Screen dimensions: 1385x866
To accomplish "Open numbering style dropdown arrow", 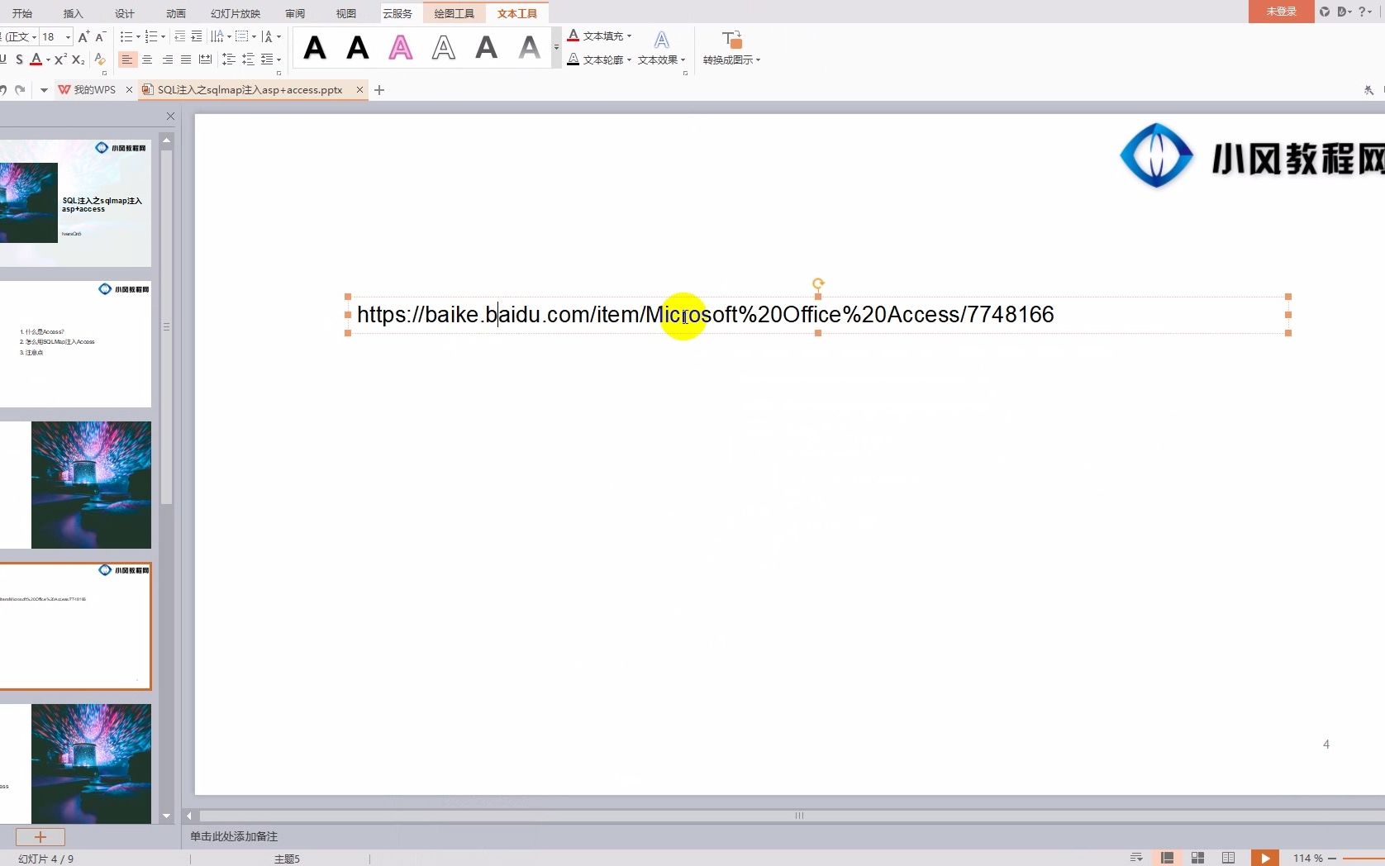I will coord(163,37).
